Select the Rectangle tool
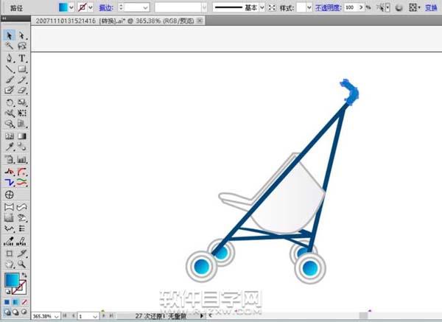Image resolution: width=442 pixels, height=322 pixels. point(21,69)
